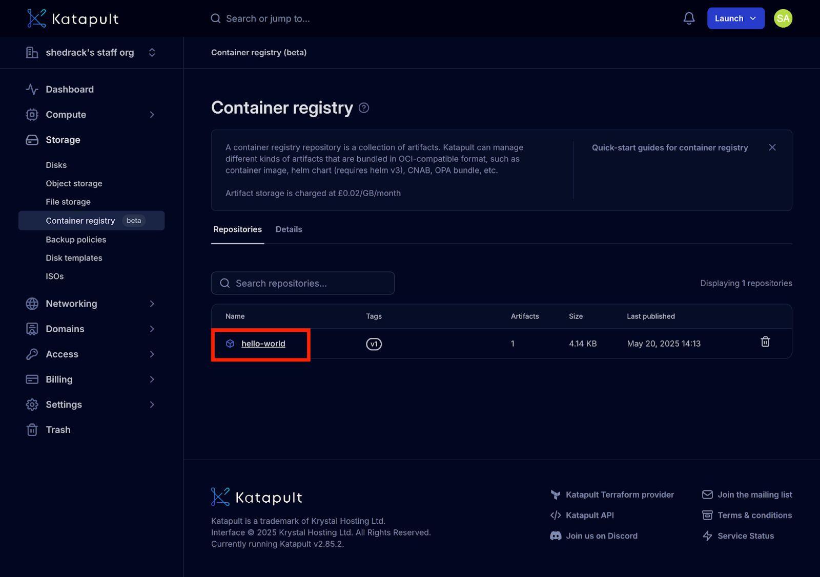Viewport: 820px width, 577px height.
Task: Open Katapult Terraform provider link
Action: click(x=620, y=495)
